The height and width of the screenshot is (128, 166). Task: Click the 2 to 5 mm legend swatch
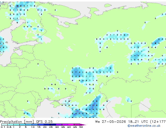23,125
